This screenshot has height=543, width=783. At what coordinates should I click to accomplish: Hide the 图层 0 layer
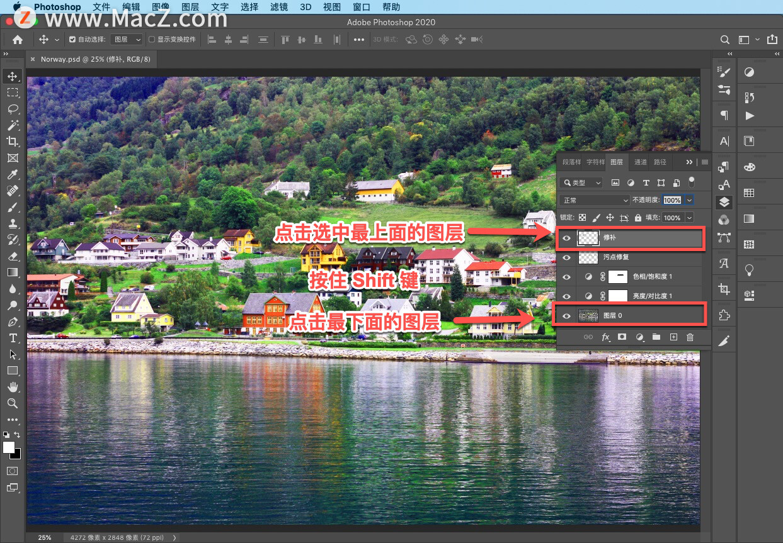click(x=566, y=315)
